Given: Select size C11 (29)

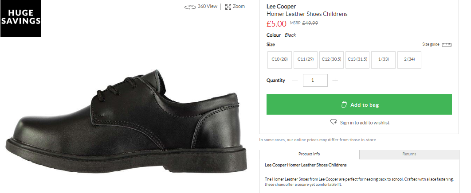Looking at the screenshot, I should tap(306, 60).
